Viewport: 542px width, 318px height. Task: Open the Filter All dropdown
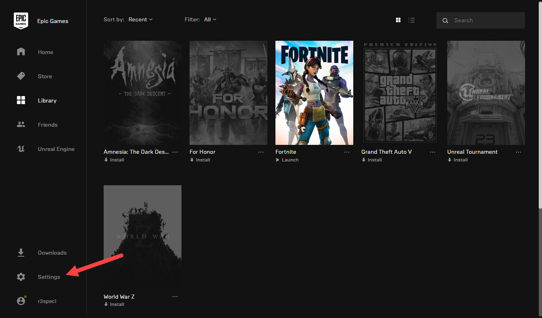pyautogui.click(x=210, y=19)
